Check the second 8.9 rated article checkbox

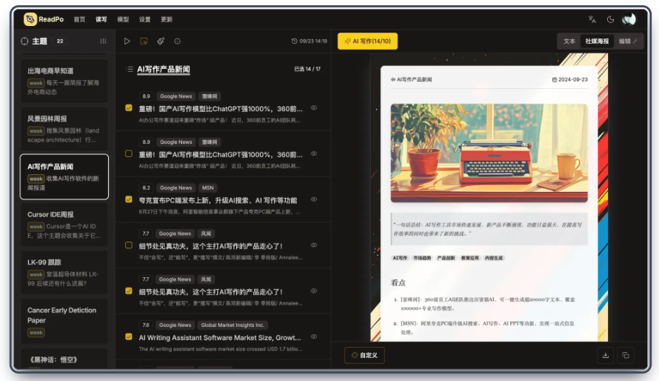point(129,153)
